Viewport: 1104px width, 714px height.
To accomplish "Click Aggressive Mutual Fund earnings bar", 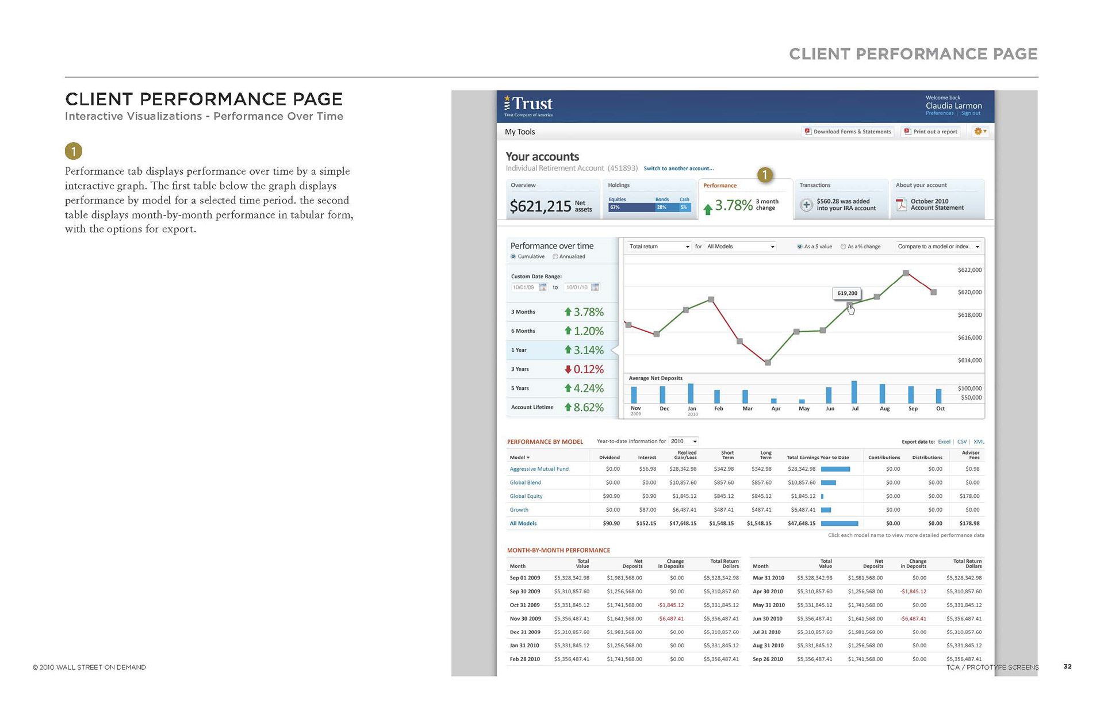I will pos(835,469).
